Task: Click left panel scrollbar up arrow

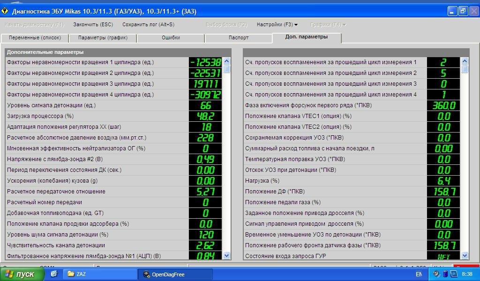Action: coord(226,61)
